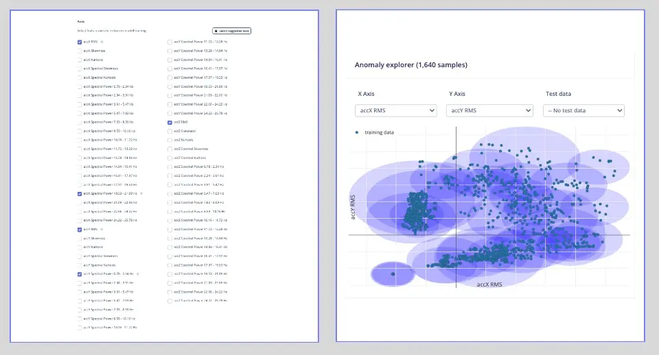Image resolution: width=659 pixels, height=355 pixels.
Task: Enable the accX Skewness checkbox
Action: [x=80, y=51]
